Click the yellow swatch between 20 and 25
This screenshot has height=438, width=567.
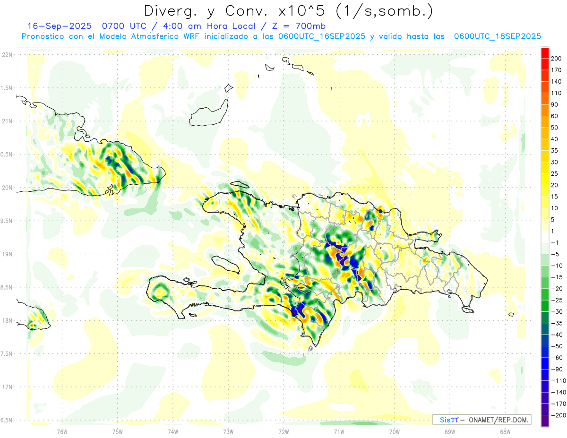tap(545, 179)
